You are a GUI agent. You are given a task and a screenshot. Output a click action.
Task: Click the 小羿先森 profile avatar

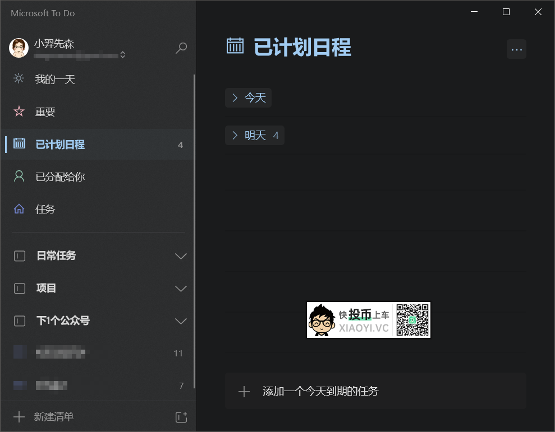pos(19,48)
